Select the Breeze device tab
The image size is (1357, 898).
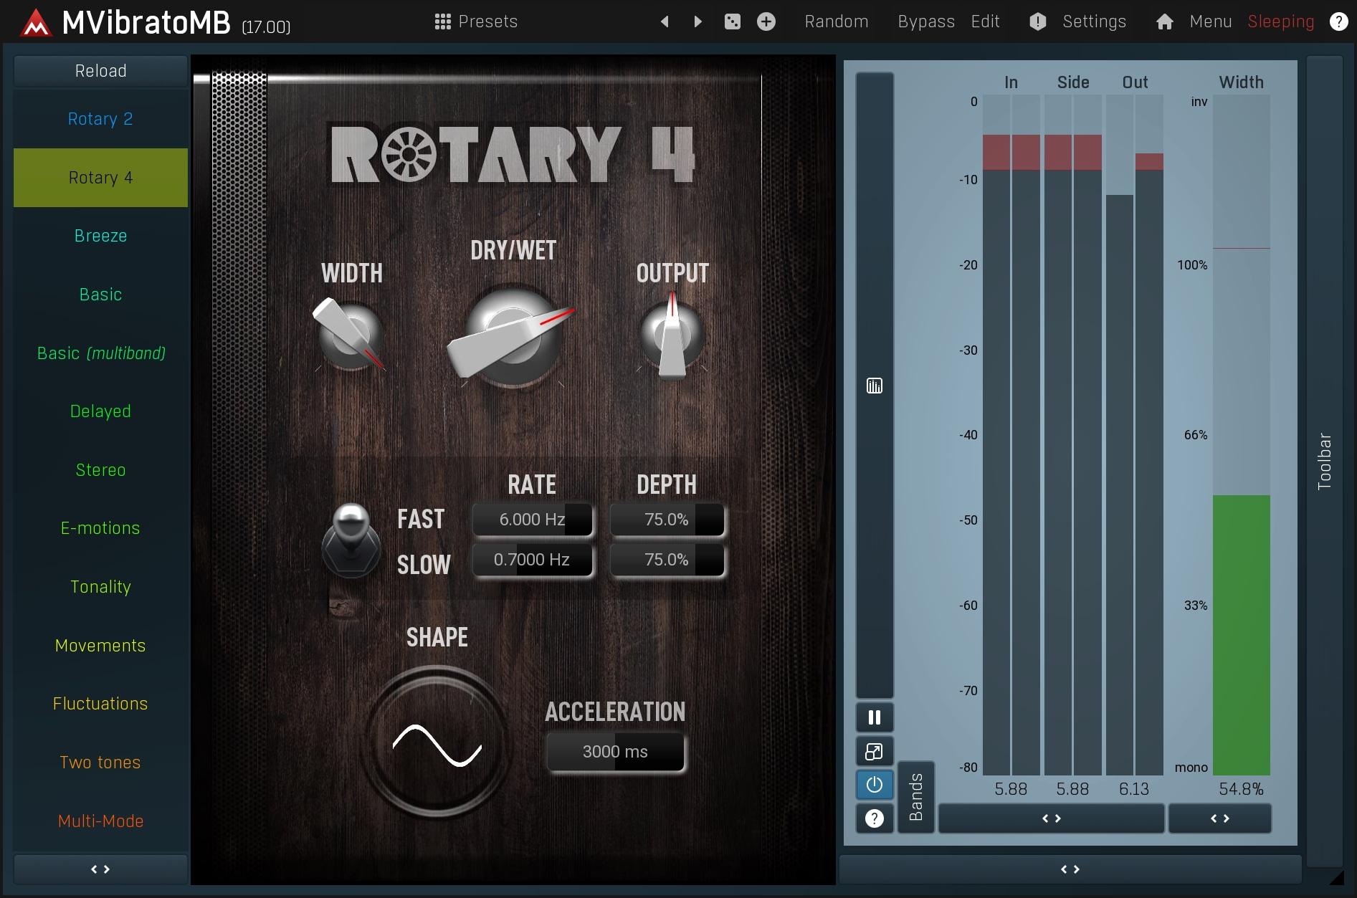click(100, 236)
